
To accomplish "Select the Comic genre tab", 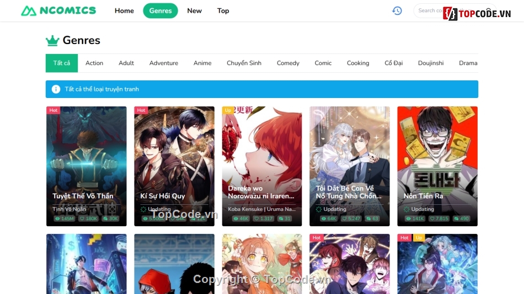I will click(323, 63).
